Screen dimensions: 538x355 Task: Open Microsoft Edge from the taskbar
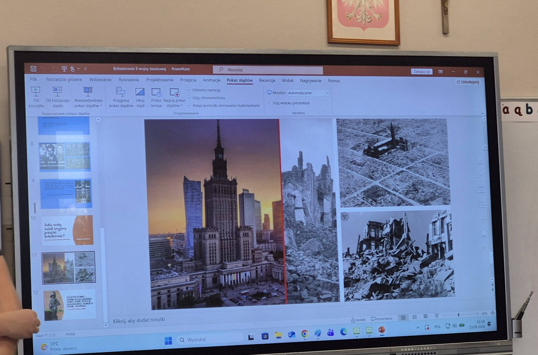[x=344, y=332]
